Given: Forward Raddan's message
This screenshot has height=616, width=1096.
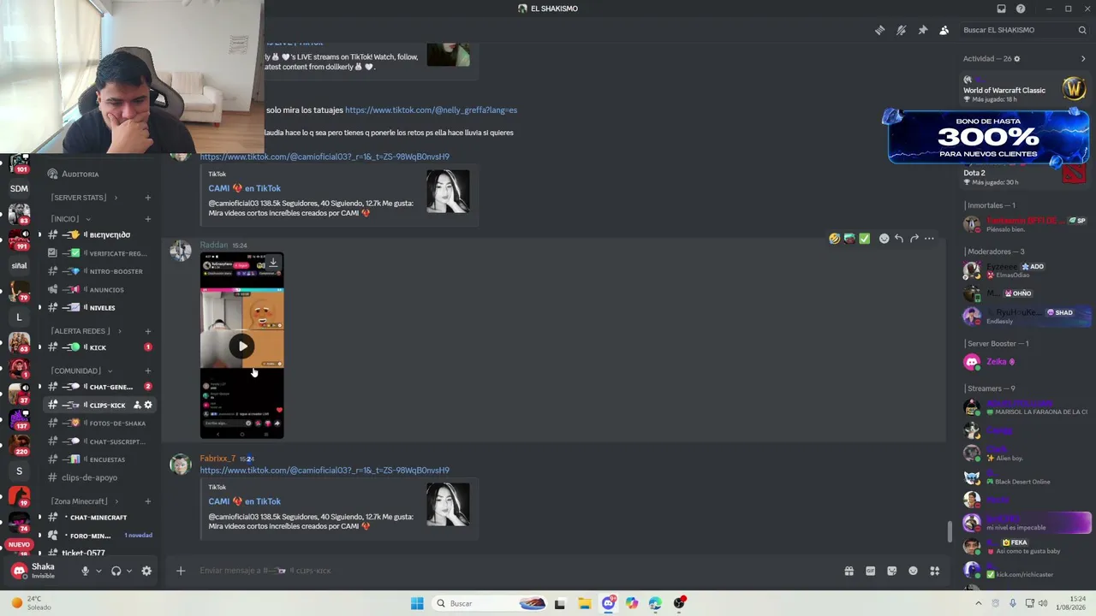Looking at the screenshot, I should coord(914,239).
